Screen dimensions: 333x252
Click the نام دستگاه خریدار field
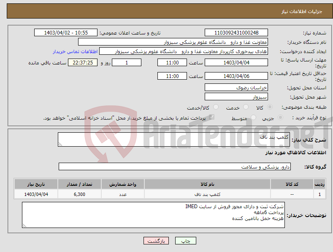point(173,42)
